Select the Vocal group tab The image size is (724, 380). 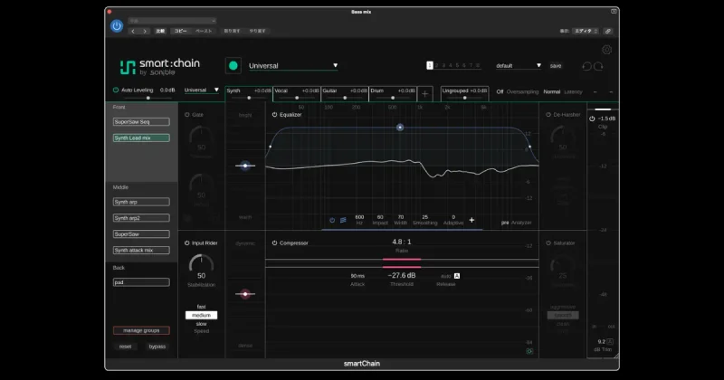click(297, 94)
